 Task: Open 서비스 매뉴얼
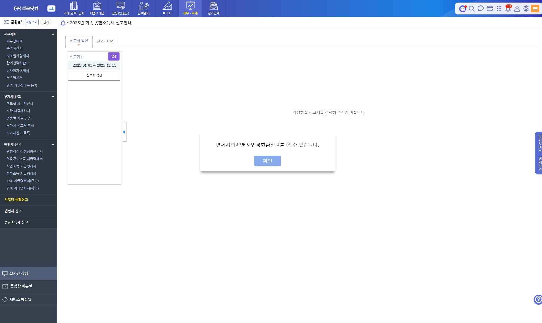point(28,299)
